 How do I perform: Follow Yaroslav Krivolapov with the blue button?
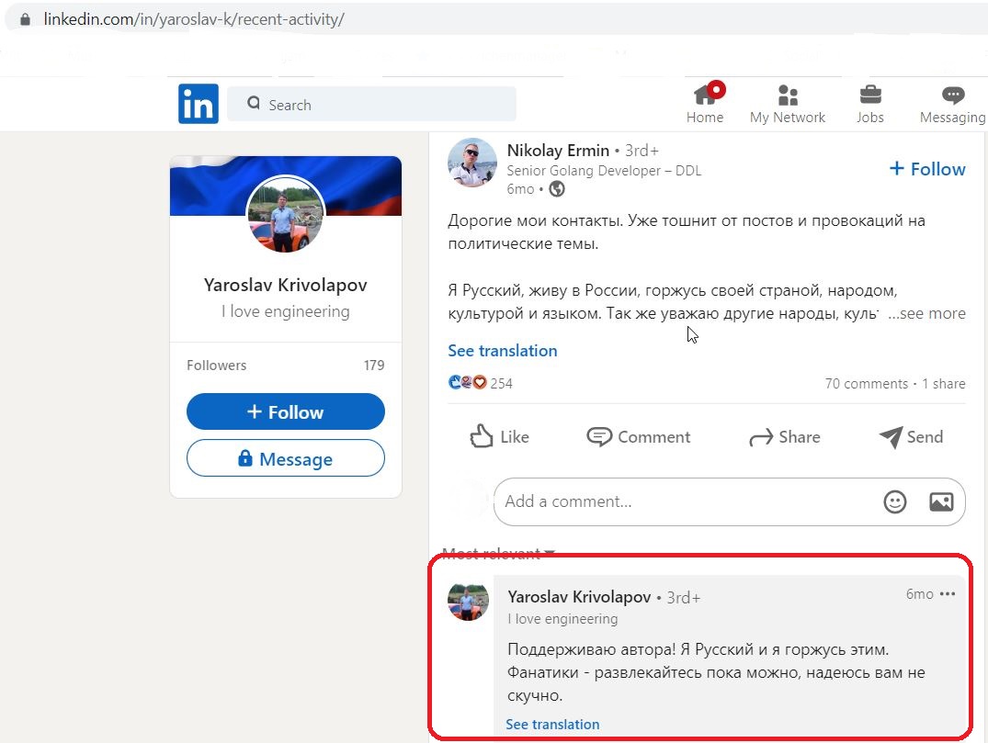(286, 411)
